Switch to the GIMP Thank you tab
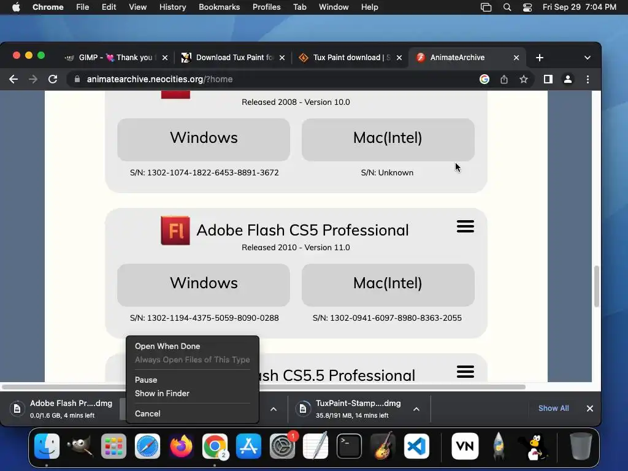The image size is (628, 471). point(116,58)
